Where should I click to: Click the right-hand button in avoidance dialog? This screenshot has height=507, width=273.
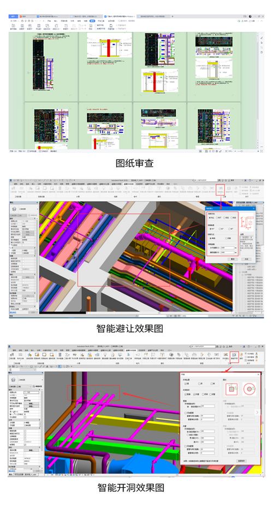coord(246,259)
